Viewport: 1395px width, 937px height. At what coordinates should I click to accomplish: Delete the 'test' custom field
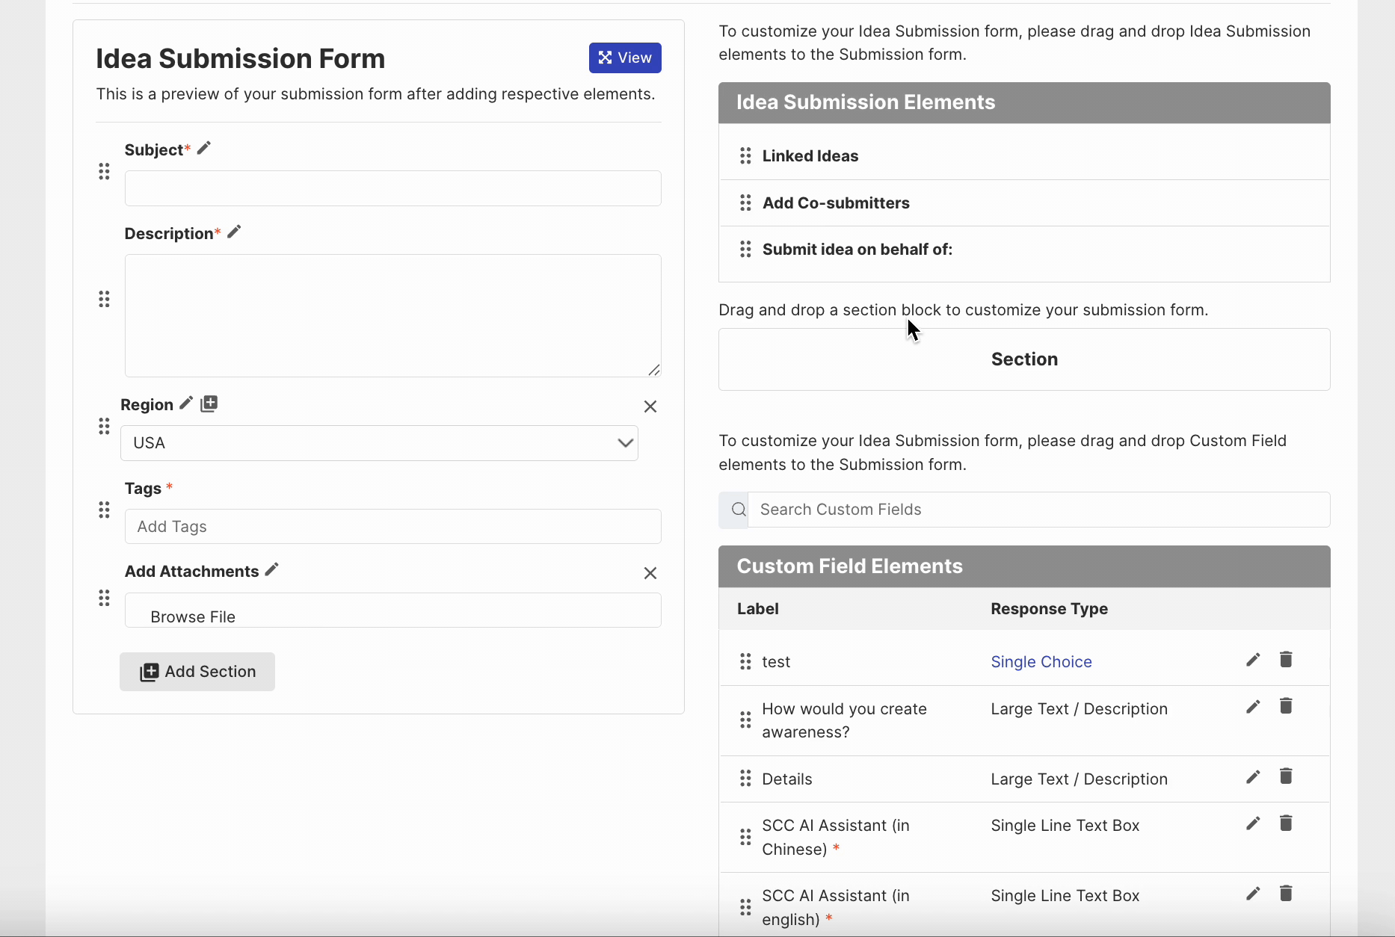(x=1286, y=660)
